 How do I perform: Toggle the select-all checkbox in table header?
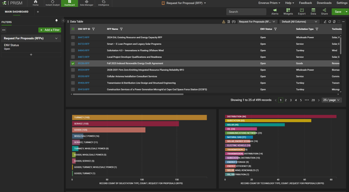point(73,29)
